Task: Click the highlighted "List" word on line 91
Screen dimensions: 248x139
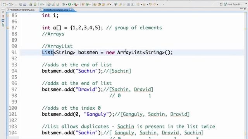Action: tap(47, 53)
